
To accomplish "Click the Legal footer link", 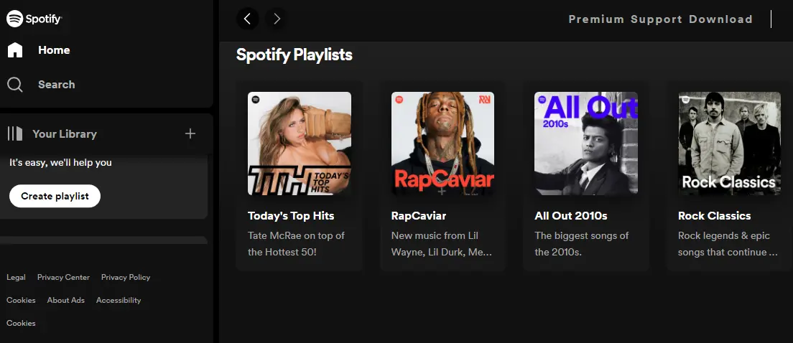I will [17, 277].
